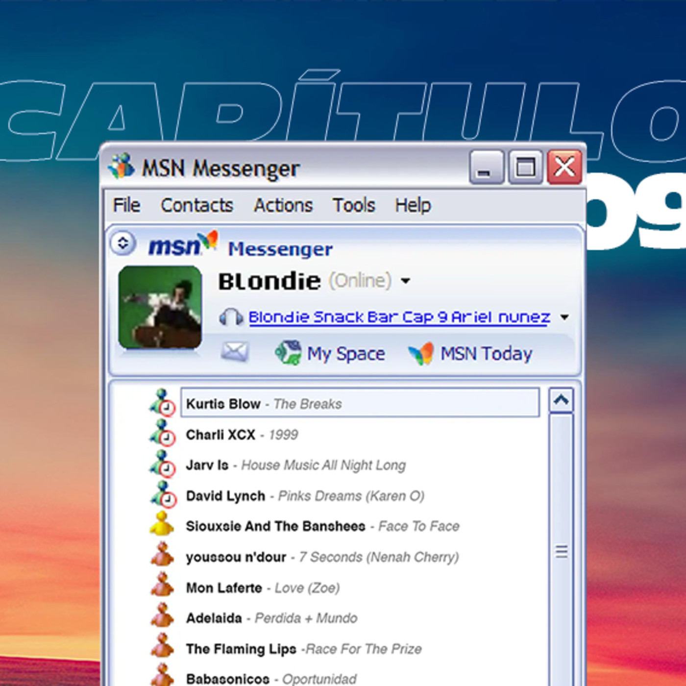The image size is (686, 686).
Task: Open My Space icon
Action: click(288, 353)
